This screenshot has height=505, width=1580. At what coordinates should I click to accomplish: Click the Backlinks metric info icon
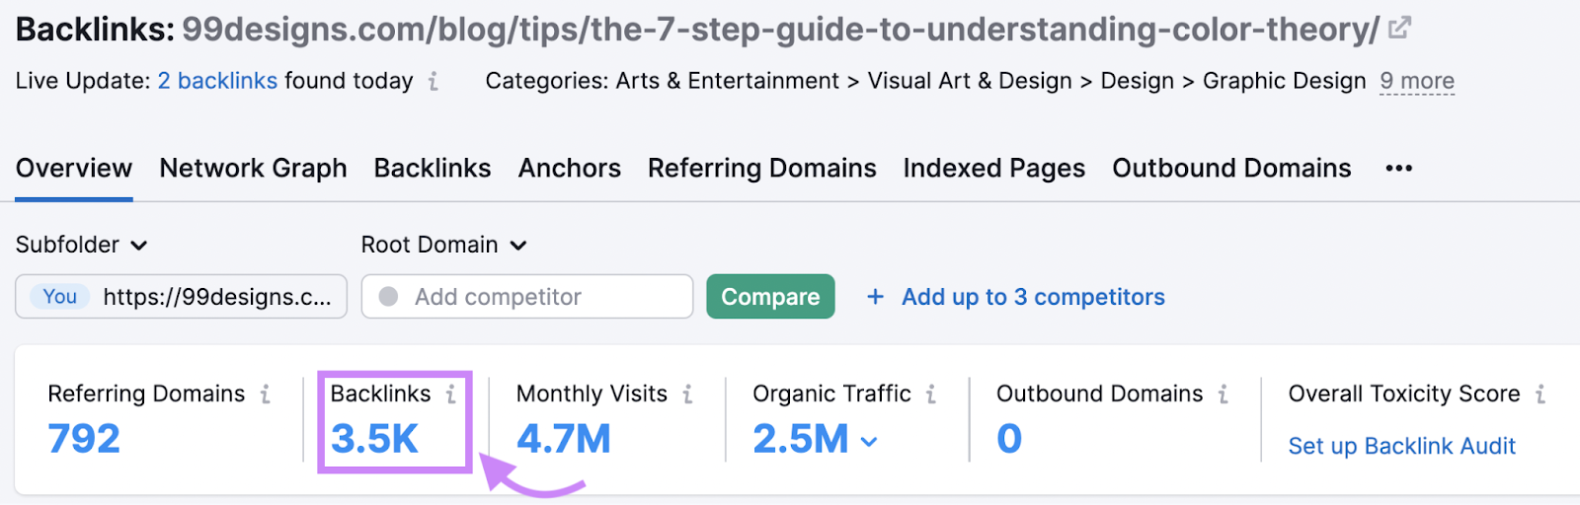pos(450,395)
